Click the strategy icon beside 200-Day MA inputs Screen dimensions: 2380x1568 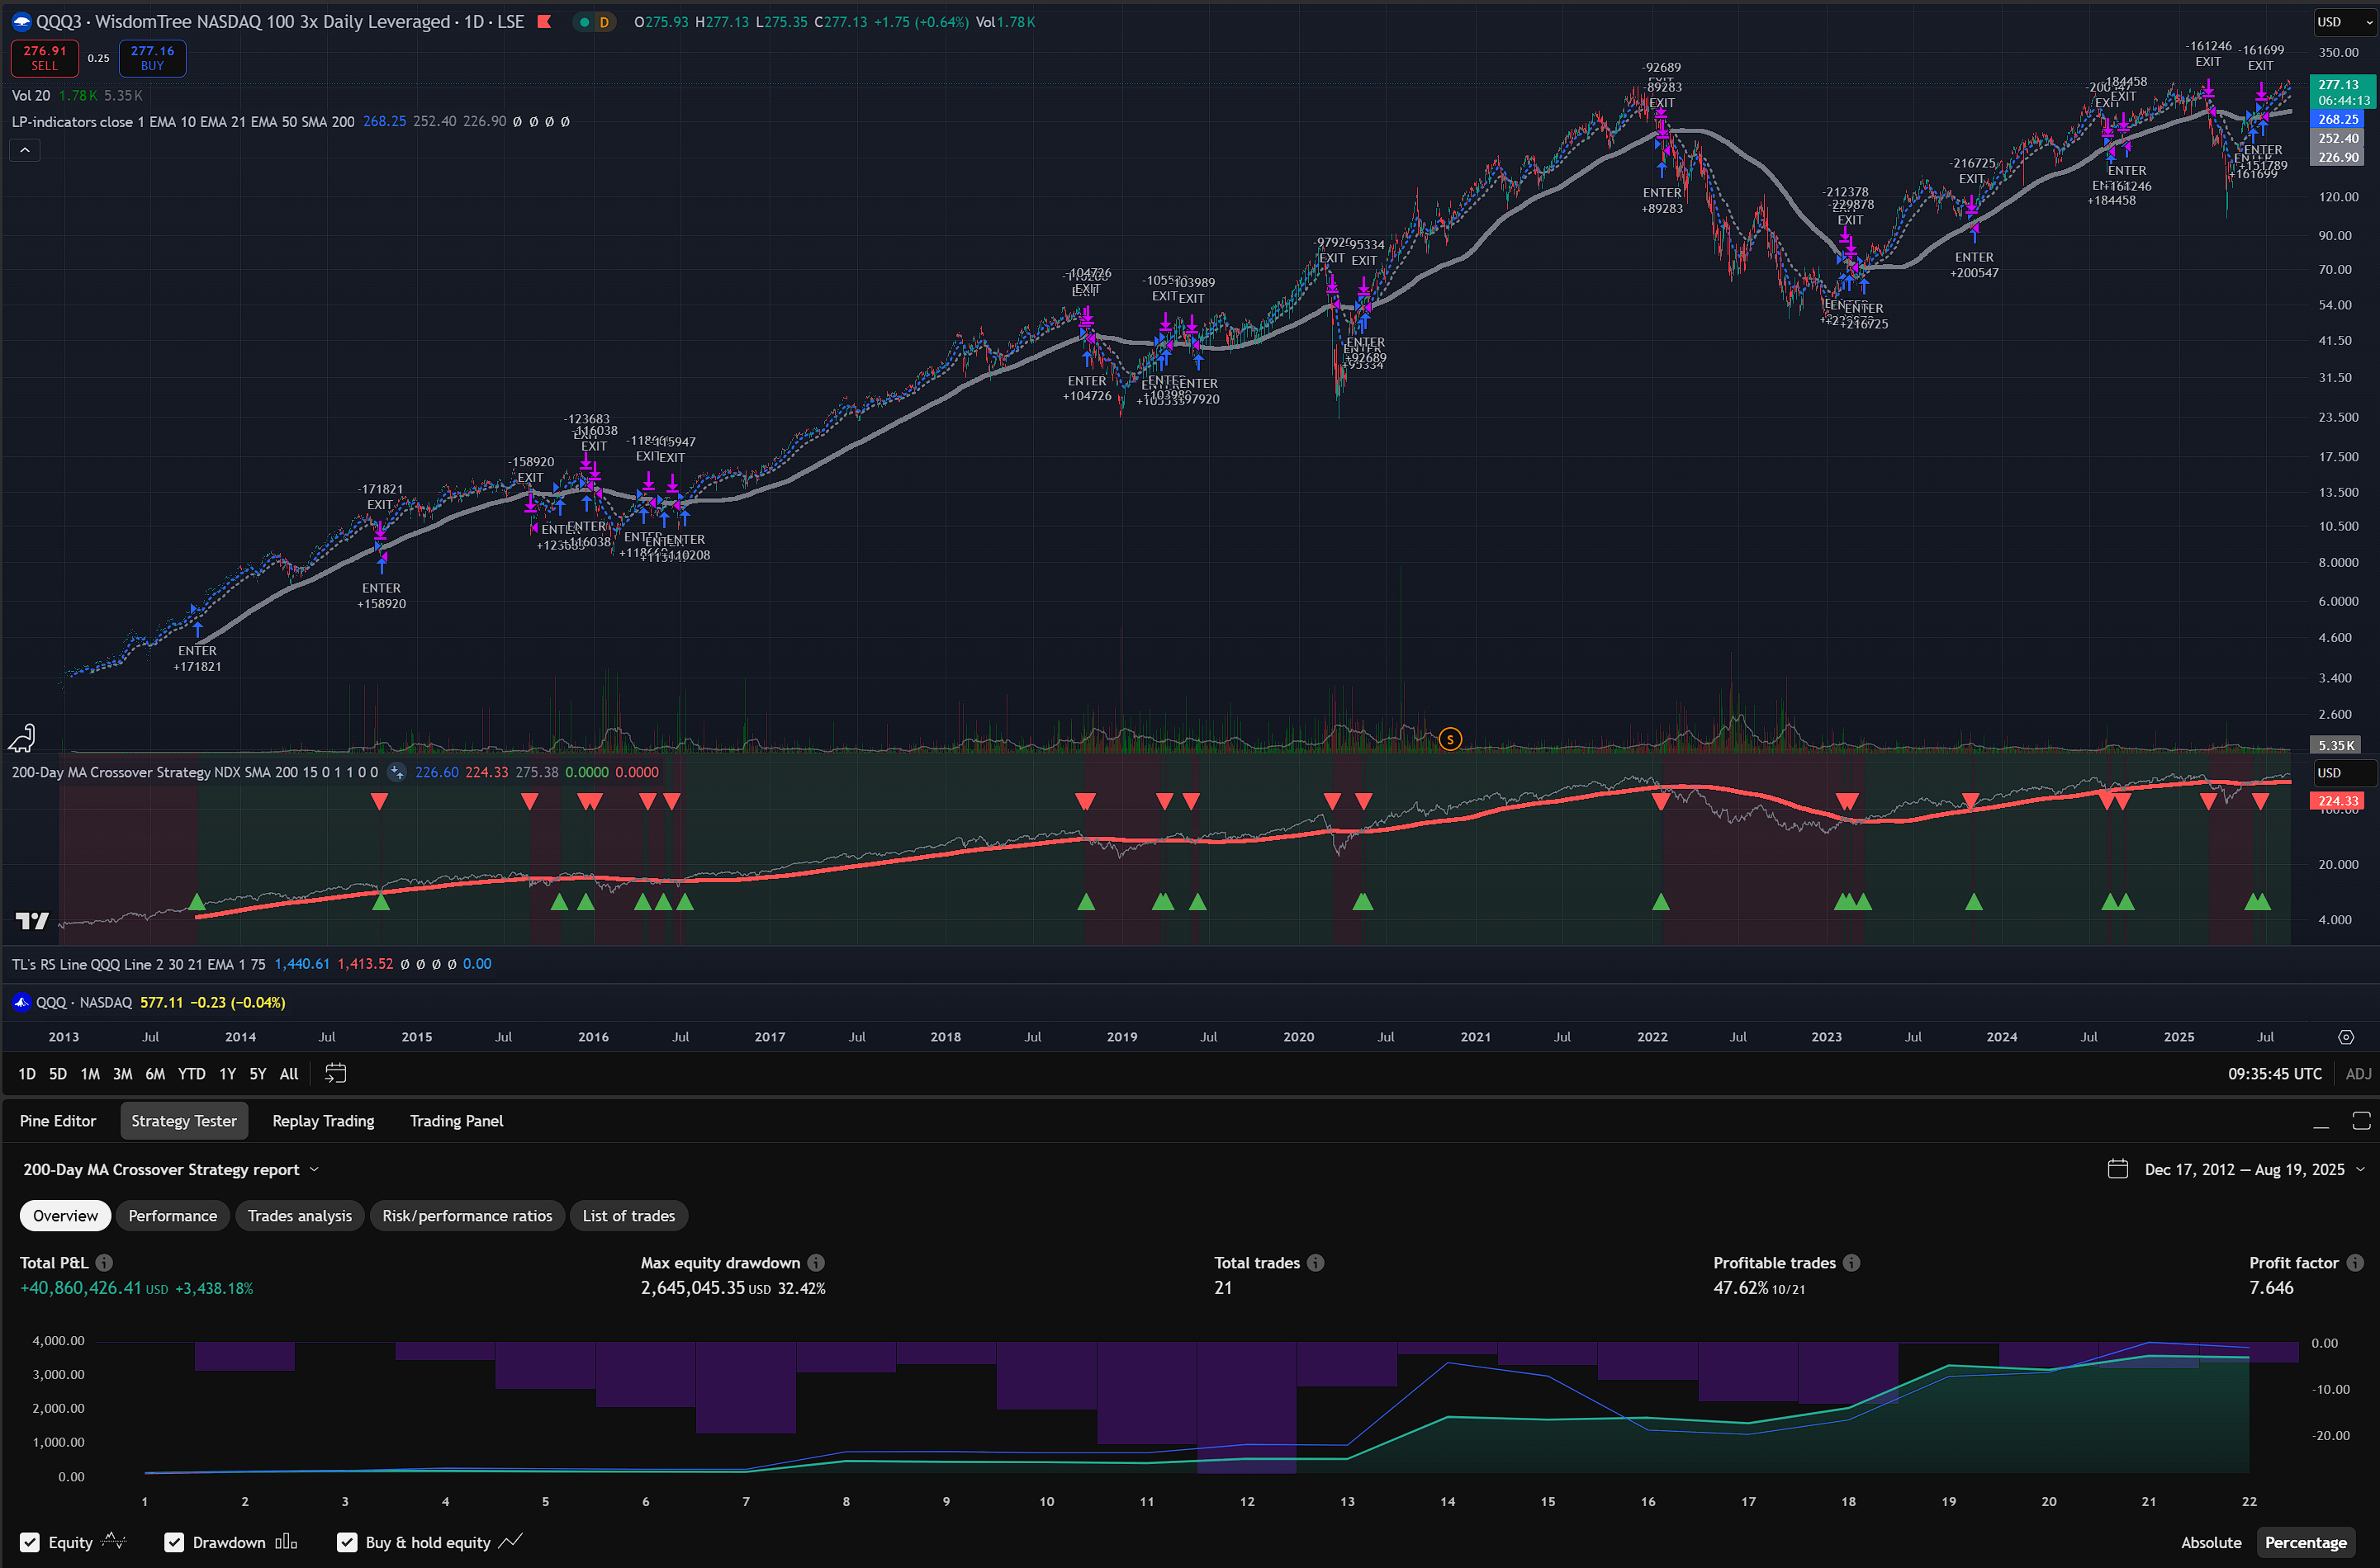click(397, 772)
